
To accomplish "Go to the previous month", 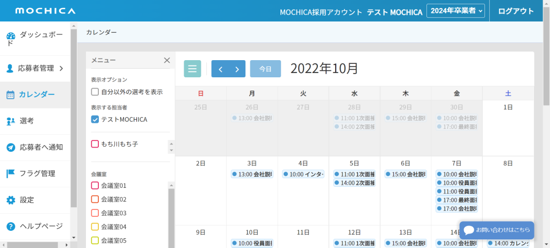I will [x=220, y=69].
